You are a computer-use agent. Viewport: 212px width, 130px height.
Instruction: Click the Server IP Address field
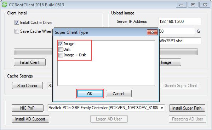[180, 21]
